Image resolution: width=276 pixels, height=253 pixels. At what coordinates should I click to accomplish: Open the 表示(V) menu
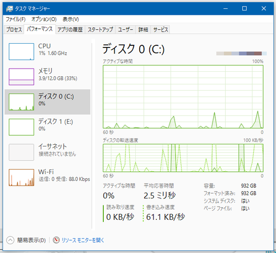(71, 19)
